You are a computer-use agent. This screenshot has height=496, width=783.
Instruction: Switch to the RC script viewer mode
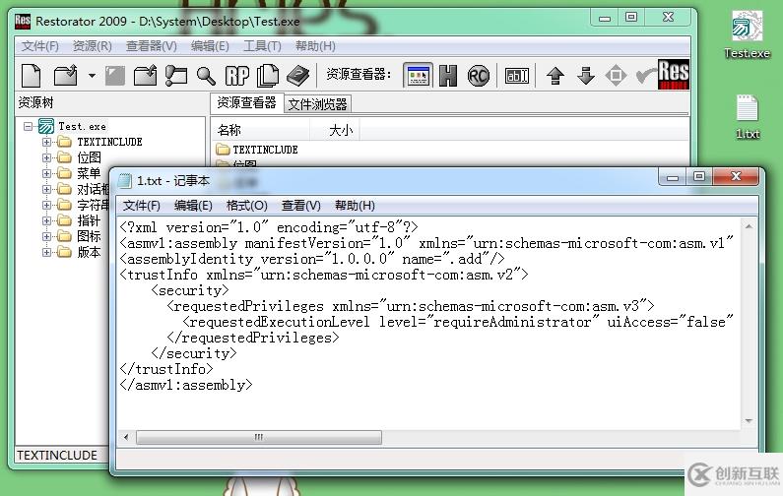coord(479,76)
